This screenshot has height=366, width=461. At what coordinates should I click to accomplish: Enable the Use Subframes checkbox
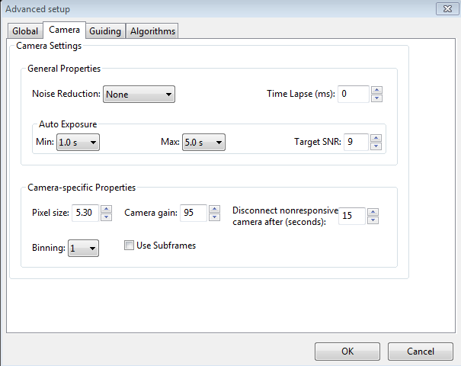coord(130,246)
